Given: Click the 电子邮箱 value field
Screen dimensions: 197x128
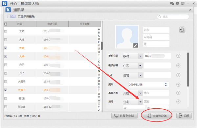Looking at the screenshot, I should pyautogui.click(x=157, y=65).
